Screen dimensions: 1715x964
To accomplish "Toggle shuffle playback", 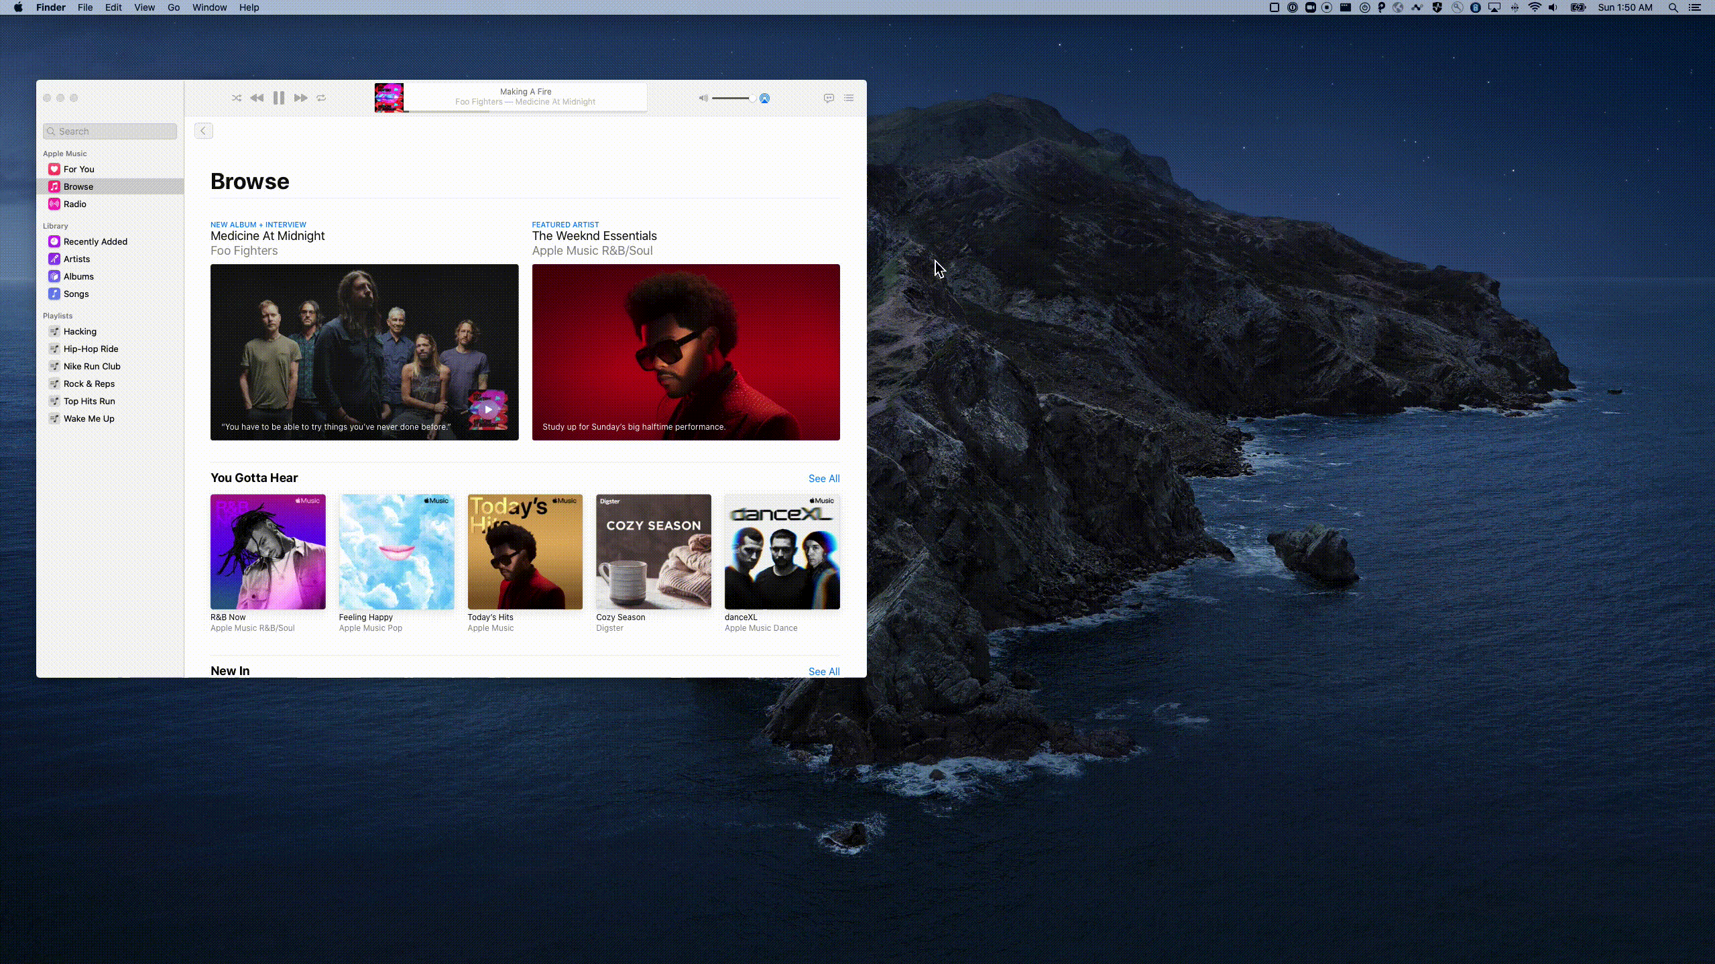I will (237, 98).
